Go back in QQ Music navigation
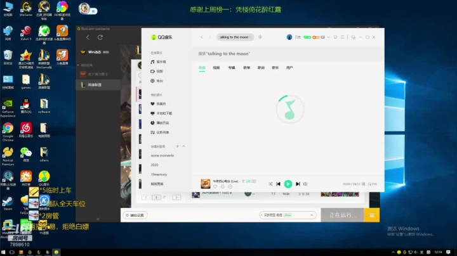The image size is (457, 256). click(x=201, y=37)
